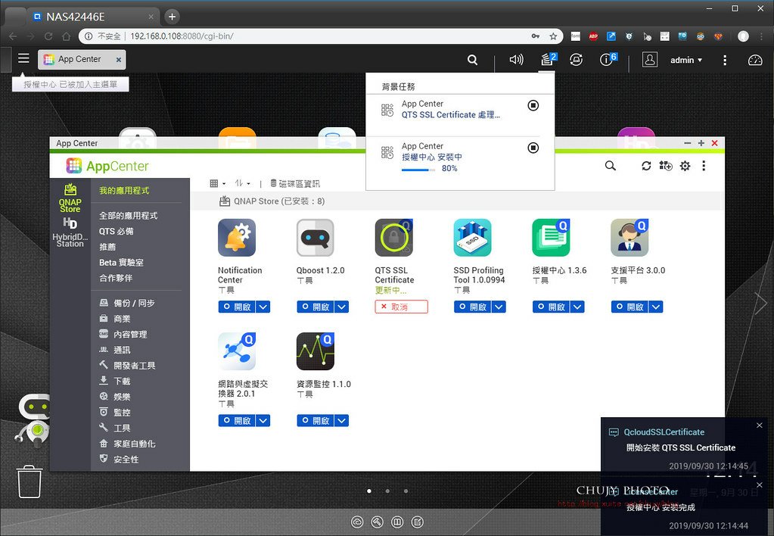Open Qboost with its 開啟 button
Image resolution: width=774 pixels, height=536 pixels.
tap(316, 307)
